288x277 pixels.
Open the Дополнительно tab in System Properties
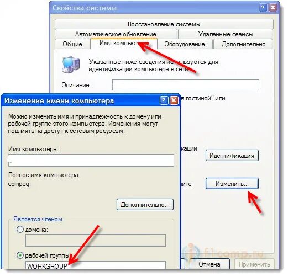point(243,44)
